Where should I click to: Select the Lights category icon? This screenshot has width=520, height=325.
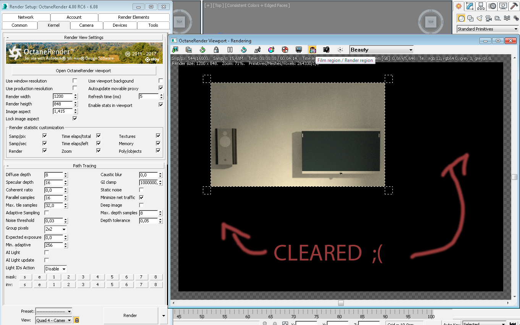pyautogui.click(x=480, y=18)
